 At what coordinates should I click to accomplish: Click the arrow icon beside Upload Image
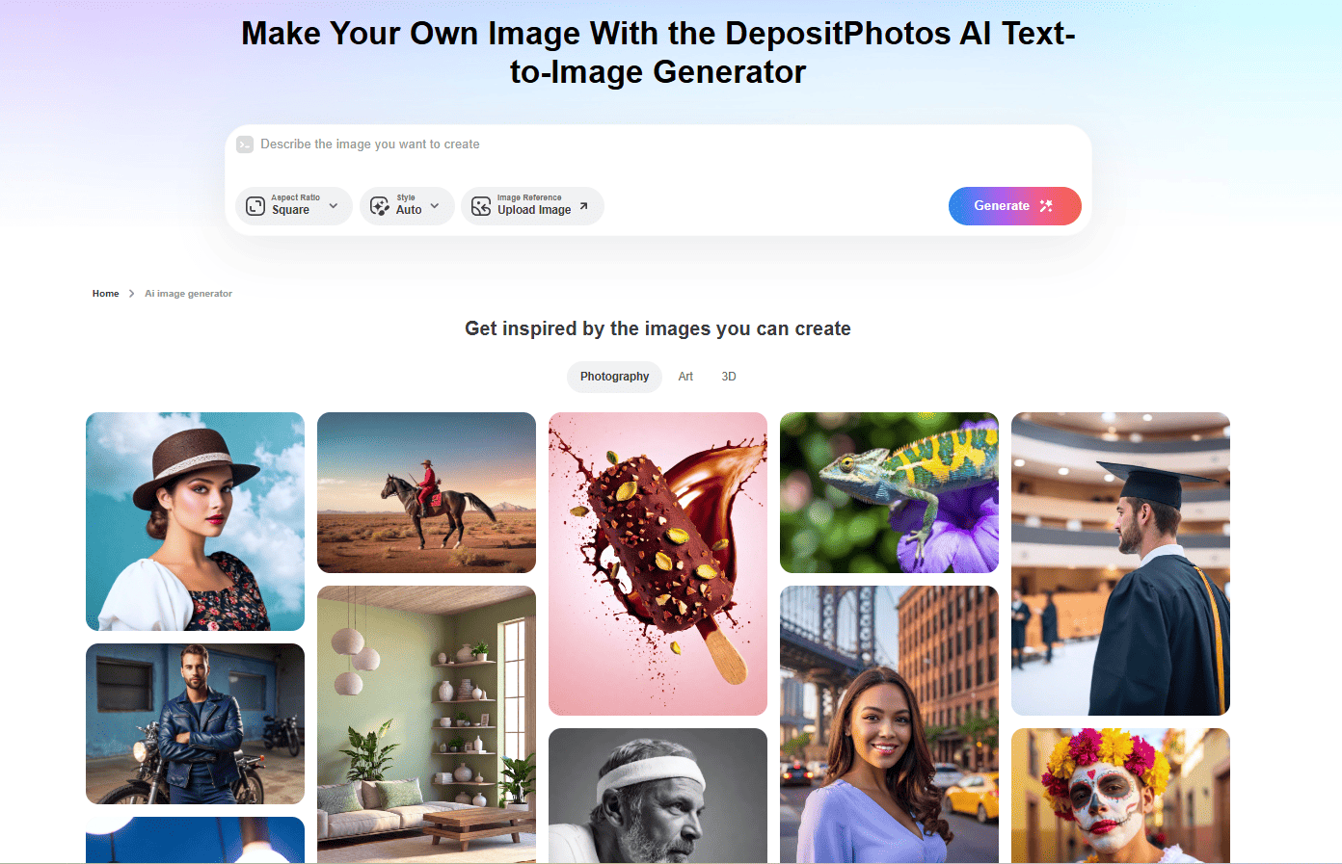[583, 206]
